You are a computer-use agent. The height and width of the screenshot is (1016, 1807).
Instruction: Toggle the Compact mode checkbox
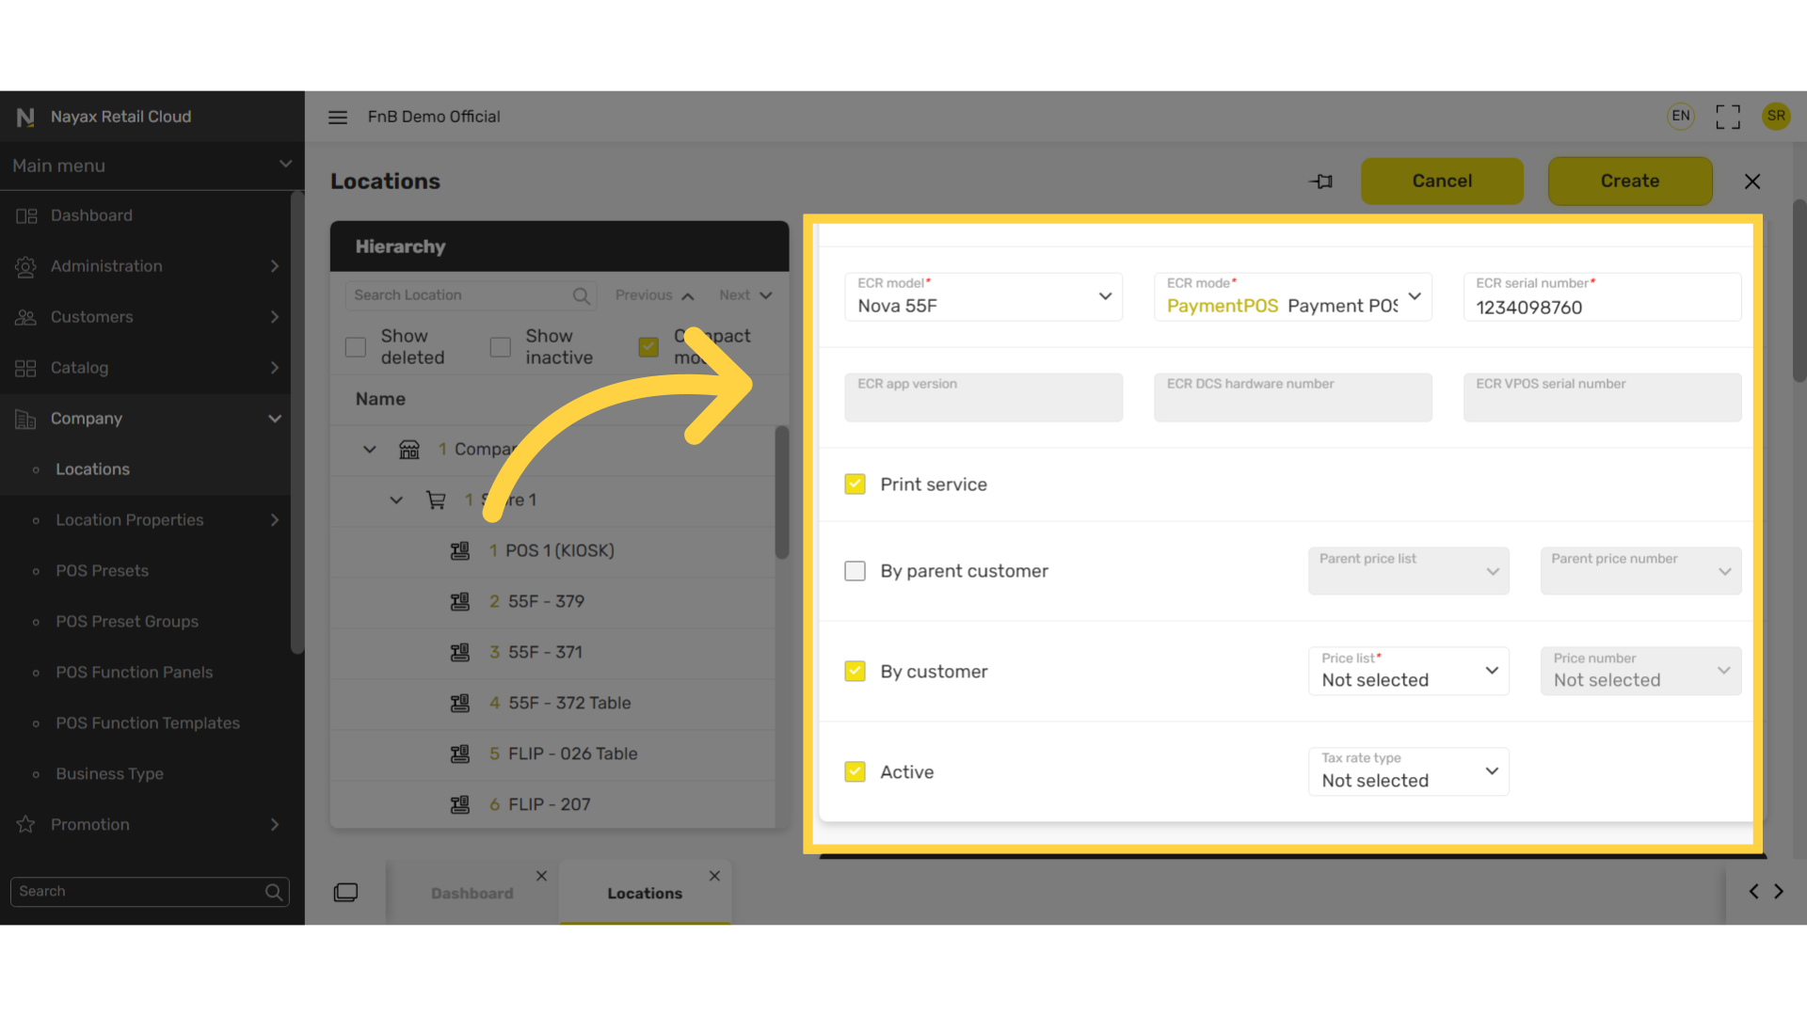[x=648, y=347]
